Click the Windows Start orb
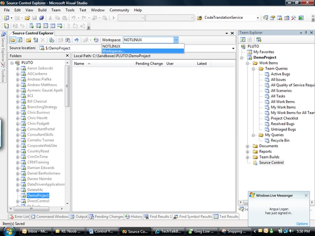Viewport: 315px width, 236px height. [8, 231]
